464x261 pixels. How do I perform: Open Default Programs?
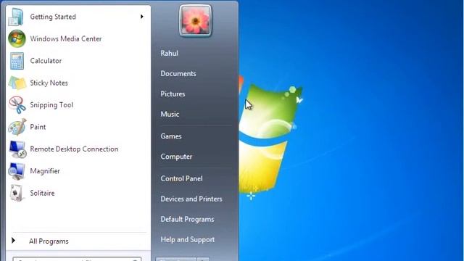[x=187, y=219]
